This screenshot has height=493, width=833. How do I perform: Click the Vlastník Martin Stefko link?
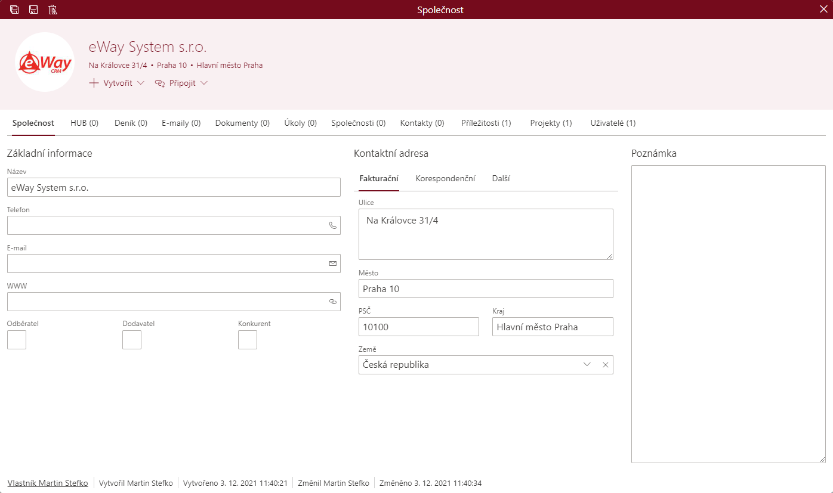(48, 483)
